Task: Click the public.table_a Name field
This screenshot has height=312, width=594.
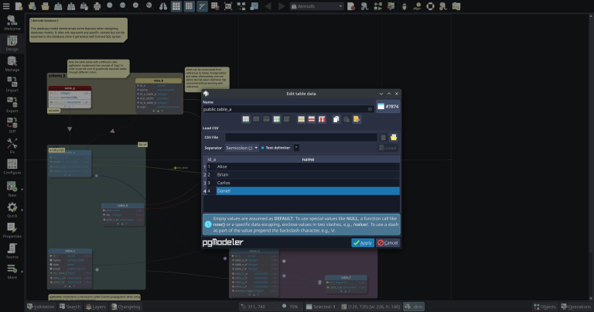Action: point(288,109)
